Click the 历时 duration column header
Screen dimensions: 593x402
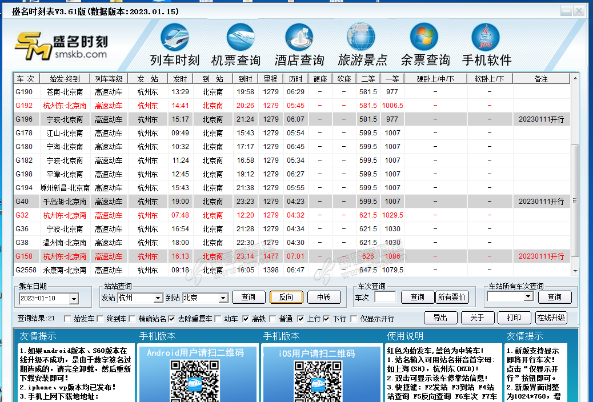point(295,79)
